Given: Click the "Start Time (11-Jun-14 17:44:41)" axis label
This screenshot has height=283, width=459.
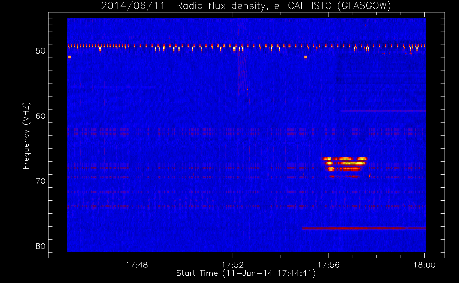Looking at the screenshot, I should click(x=246, y=273).
